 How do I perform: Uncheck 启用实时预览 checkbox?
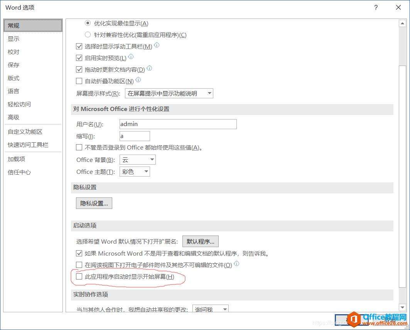[x=79, y=58]
